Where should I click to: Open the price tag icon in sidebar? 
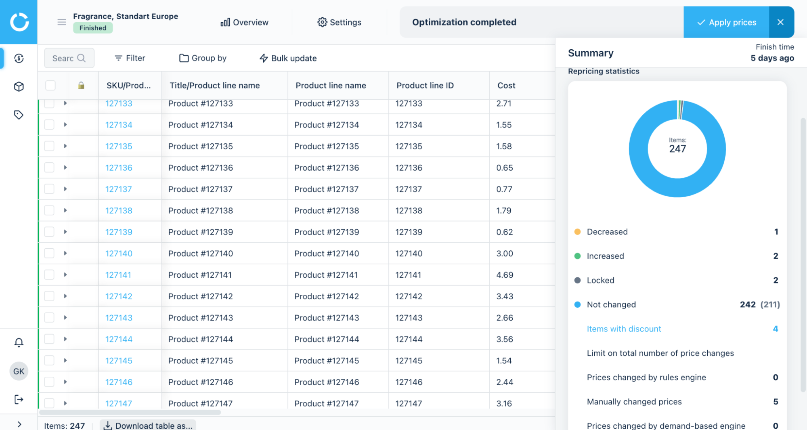pos(19,115)
